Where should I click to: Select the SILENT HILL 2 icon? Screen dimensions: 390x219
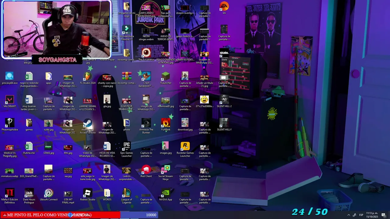point(224,102)
